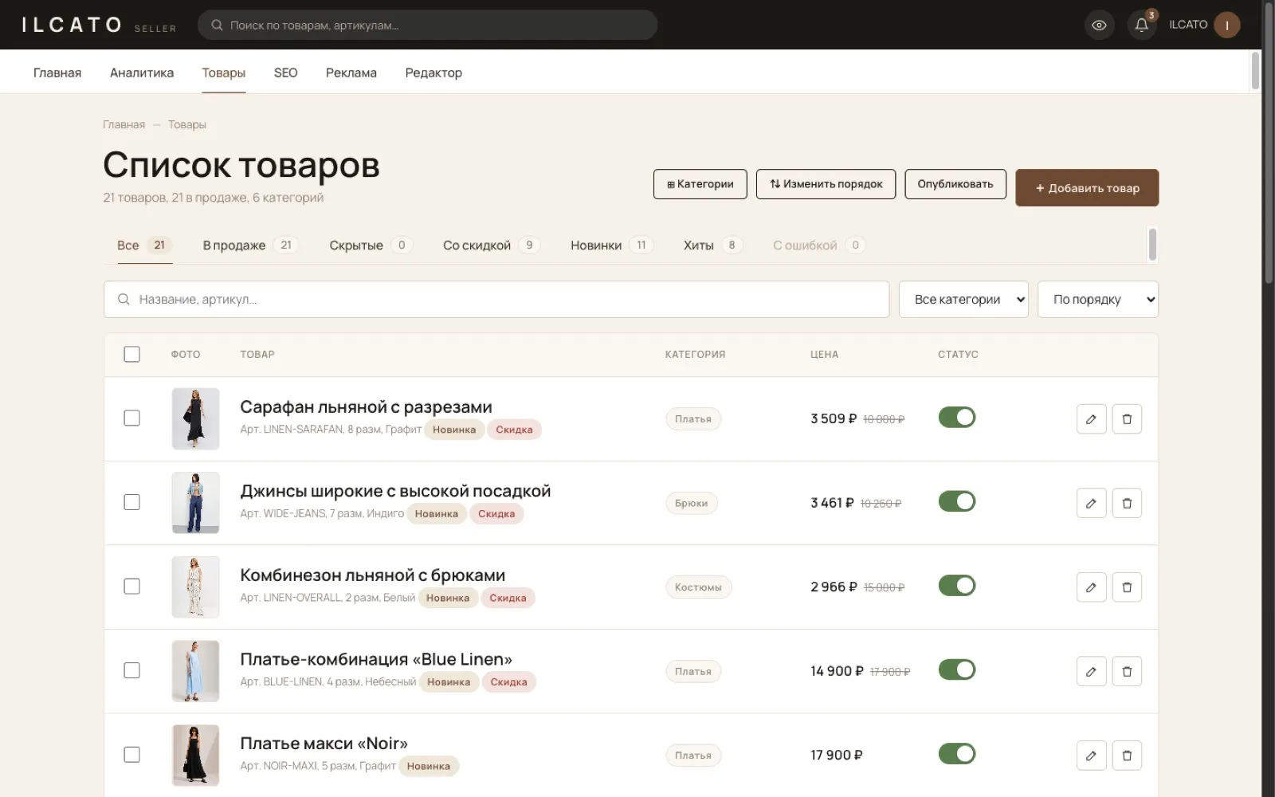Image resolution: width=1275 pixels, height=797 pixels.
Task: Edit Платье-комбинация «Blue Linen»
Action: [1091, 671]
